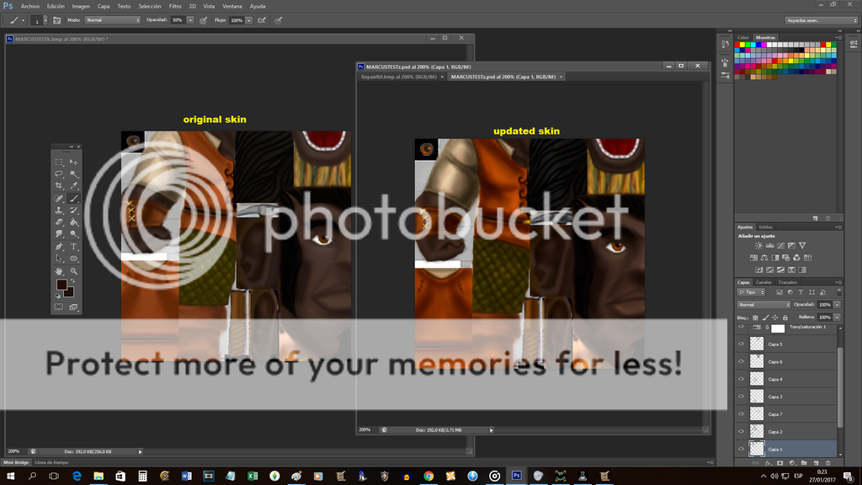The height and width of the screenshot is (485, 862).
Task: Click the delete layer trash icon
Action: 828,463
